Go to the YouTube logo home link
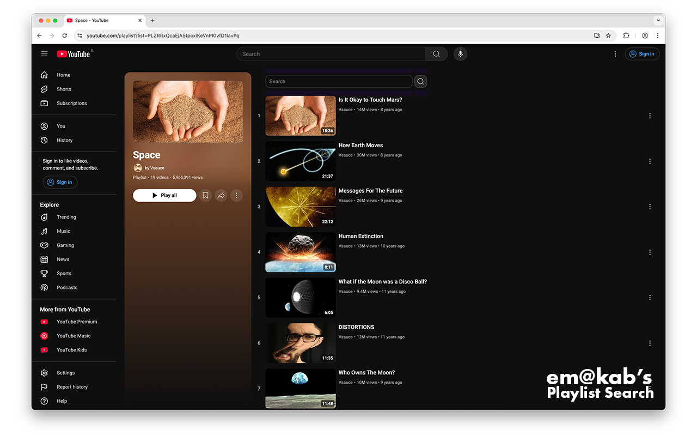Image resolution: width=697 pixels, height=436 pixels. [x=74, y=54]
